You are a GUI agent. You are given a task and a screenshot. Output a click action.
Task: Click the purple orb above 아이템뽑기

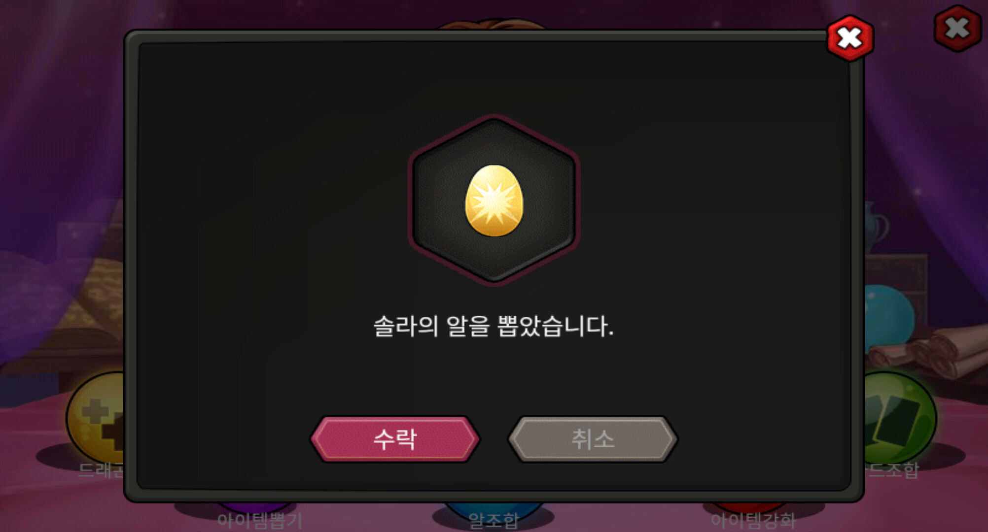[256, 507]
